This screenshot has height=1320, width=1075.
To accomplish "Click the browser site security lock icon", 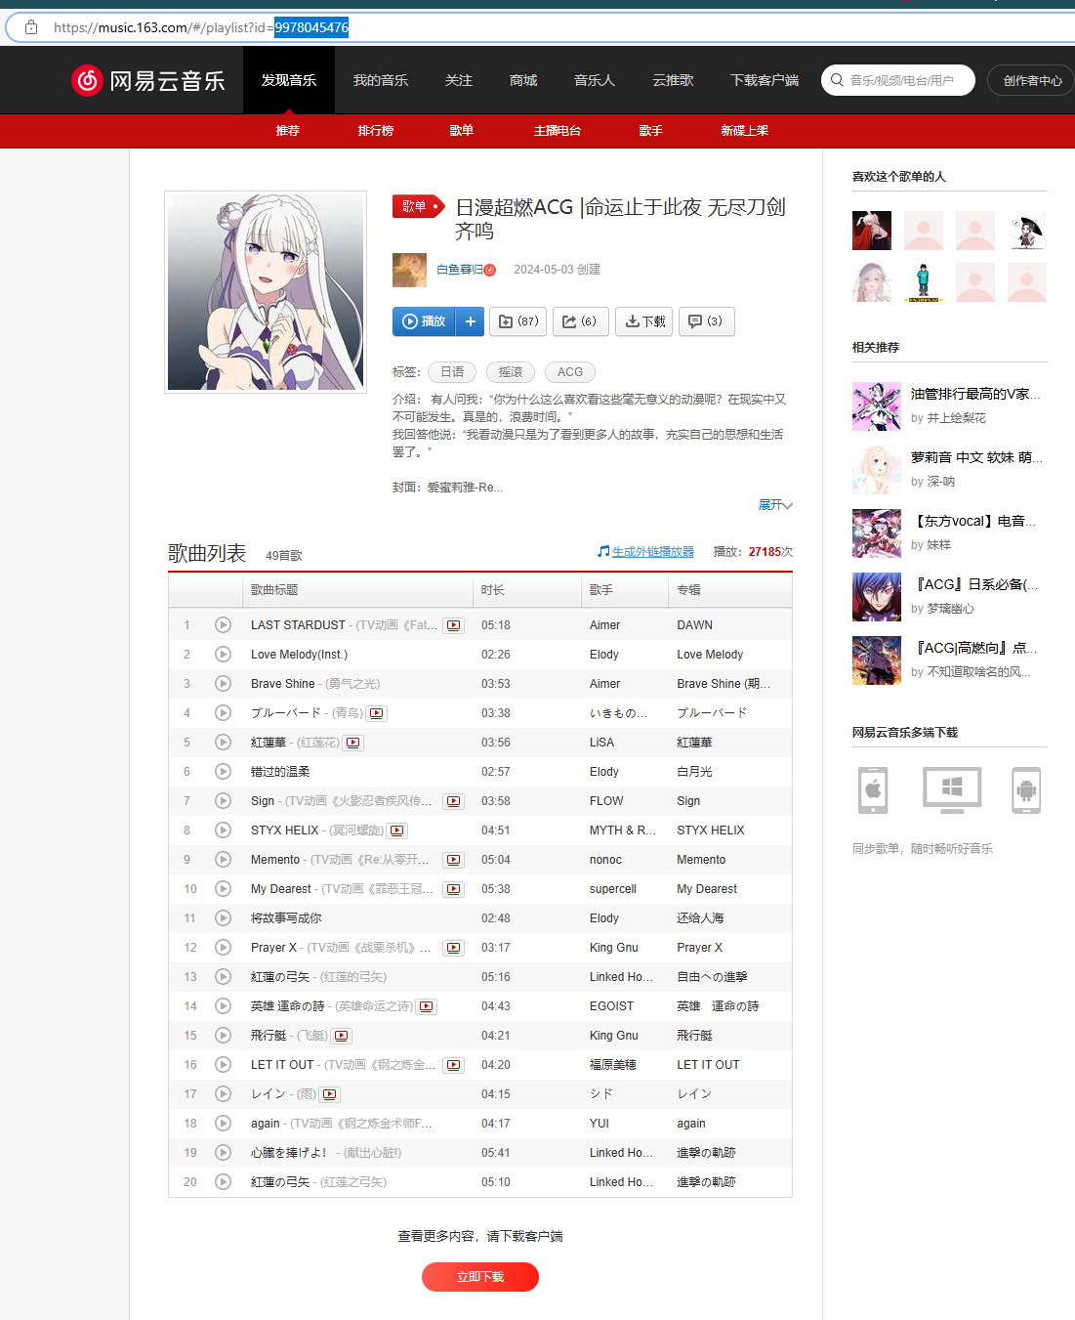I will click(x=31, y=27).
